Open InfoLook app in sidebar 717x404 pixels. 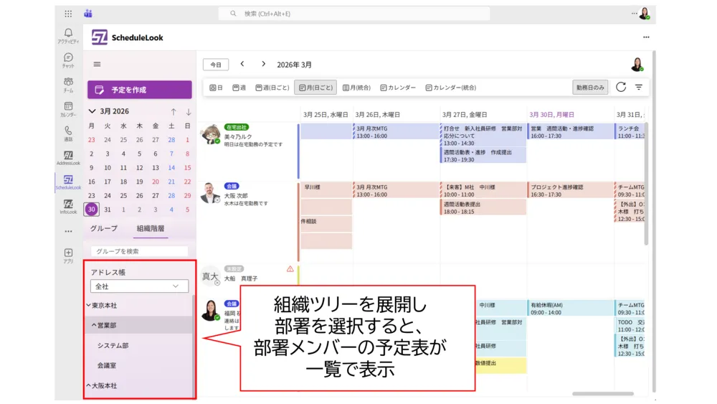68,207
